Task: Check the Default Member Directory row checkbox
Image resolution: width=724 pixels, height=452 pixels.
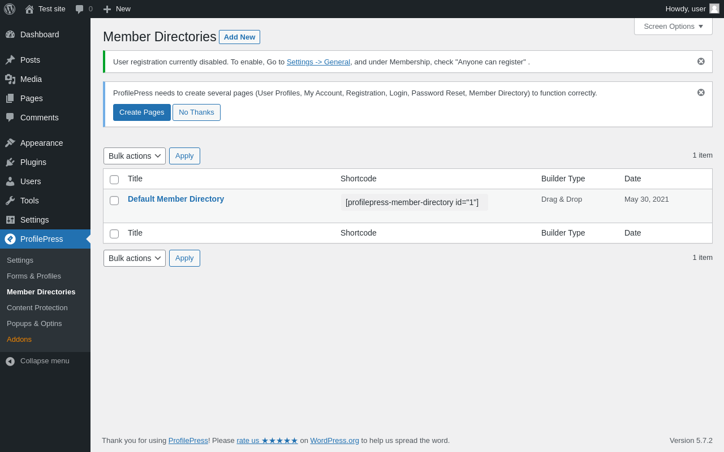Action: point(114,201)
